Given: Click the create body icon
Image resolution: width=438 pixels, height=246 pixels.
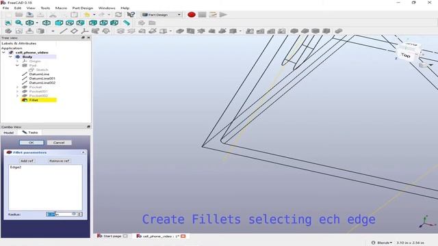Looking at the screenshot, I should click(8, 31).
